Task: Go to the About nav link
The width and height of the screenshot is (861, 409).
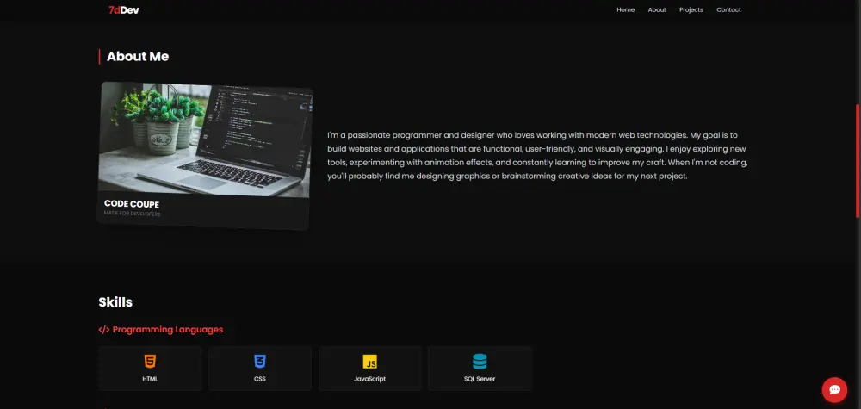Action: 657,9
